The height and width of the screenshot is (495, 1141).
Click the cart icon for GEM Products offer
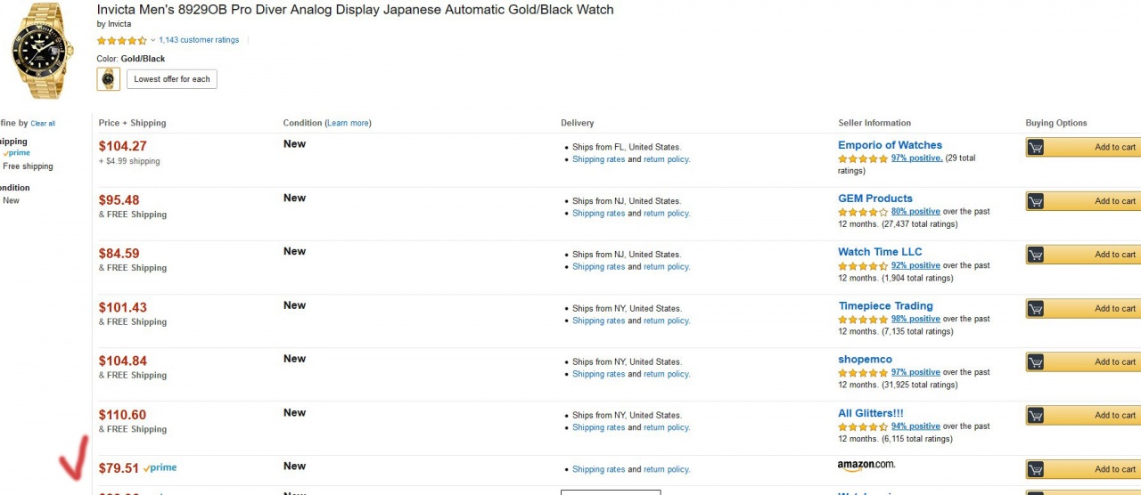click(x=1035, y=201)
